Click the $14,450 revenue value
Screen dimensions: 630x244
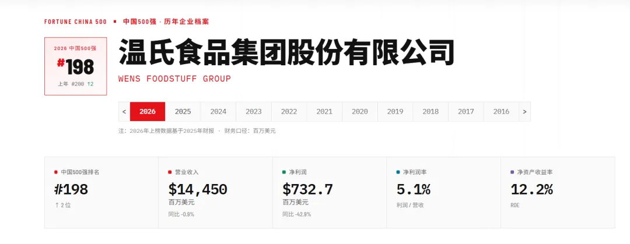(x=198, y=189)
